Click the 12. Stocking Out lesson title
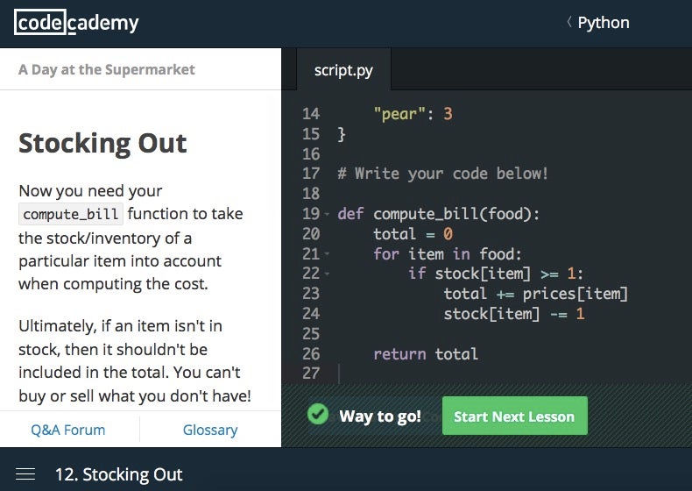The height and width of the screenshot is (491, 692). tap(118, 474)
